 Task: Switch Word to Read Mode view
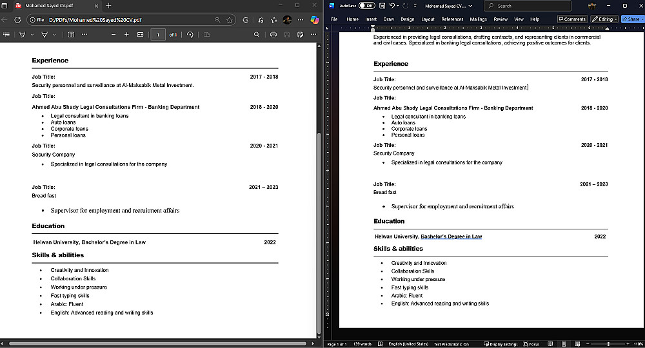coord(550,344)
